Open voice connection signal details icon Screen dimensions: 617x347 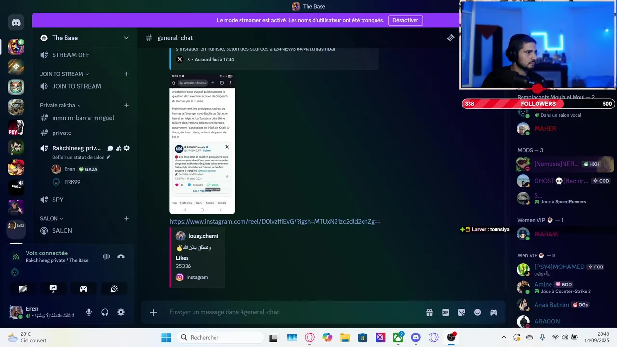coord(16,256)
